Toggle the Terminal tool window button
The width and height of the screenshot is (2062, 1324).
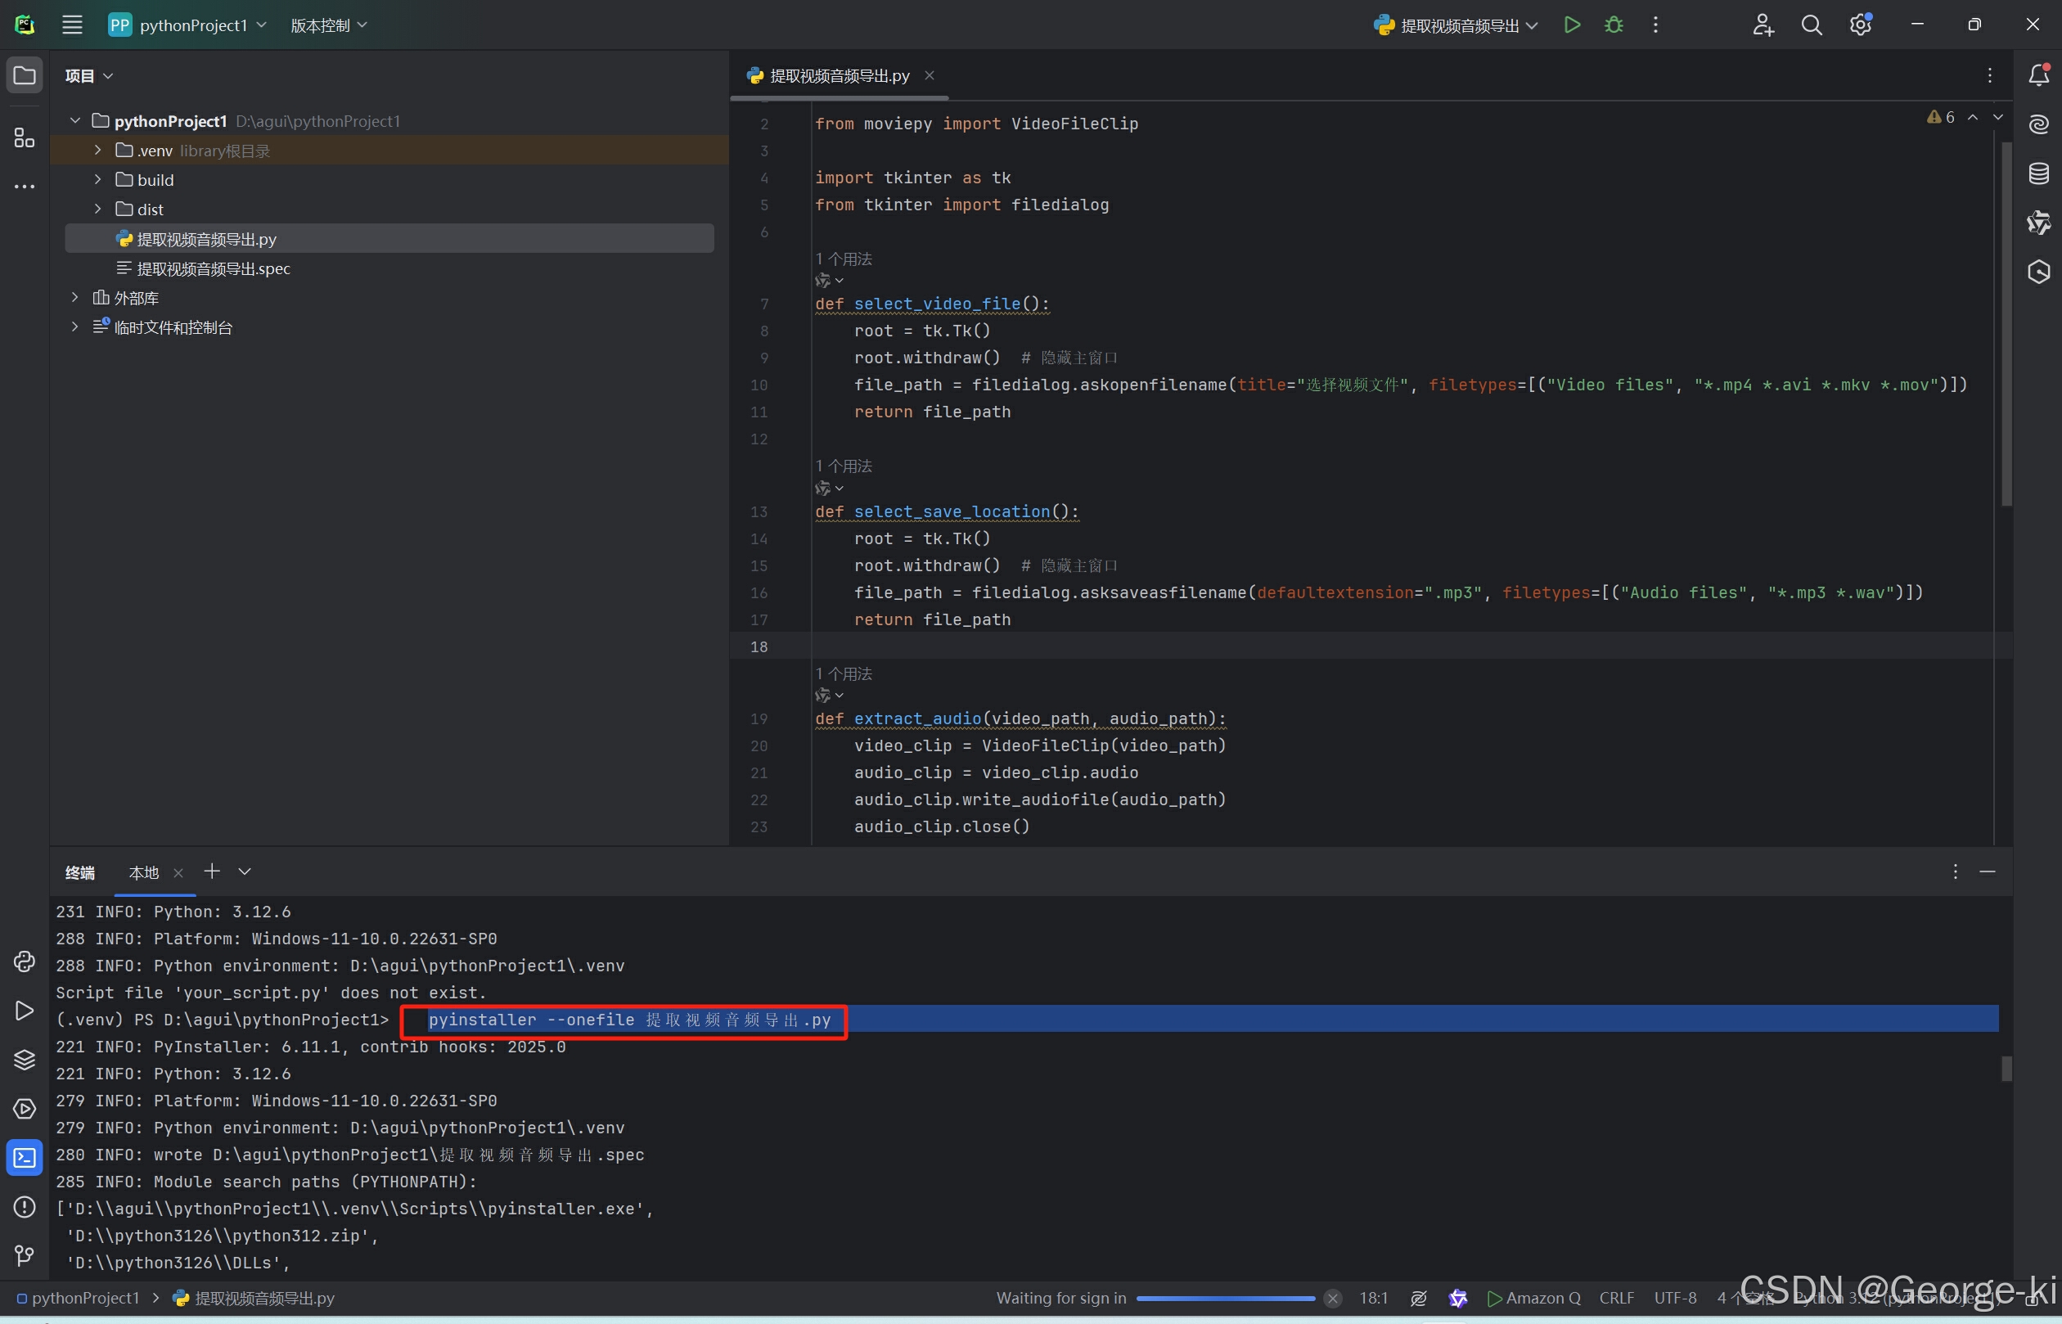pos(24,1158)
